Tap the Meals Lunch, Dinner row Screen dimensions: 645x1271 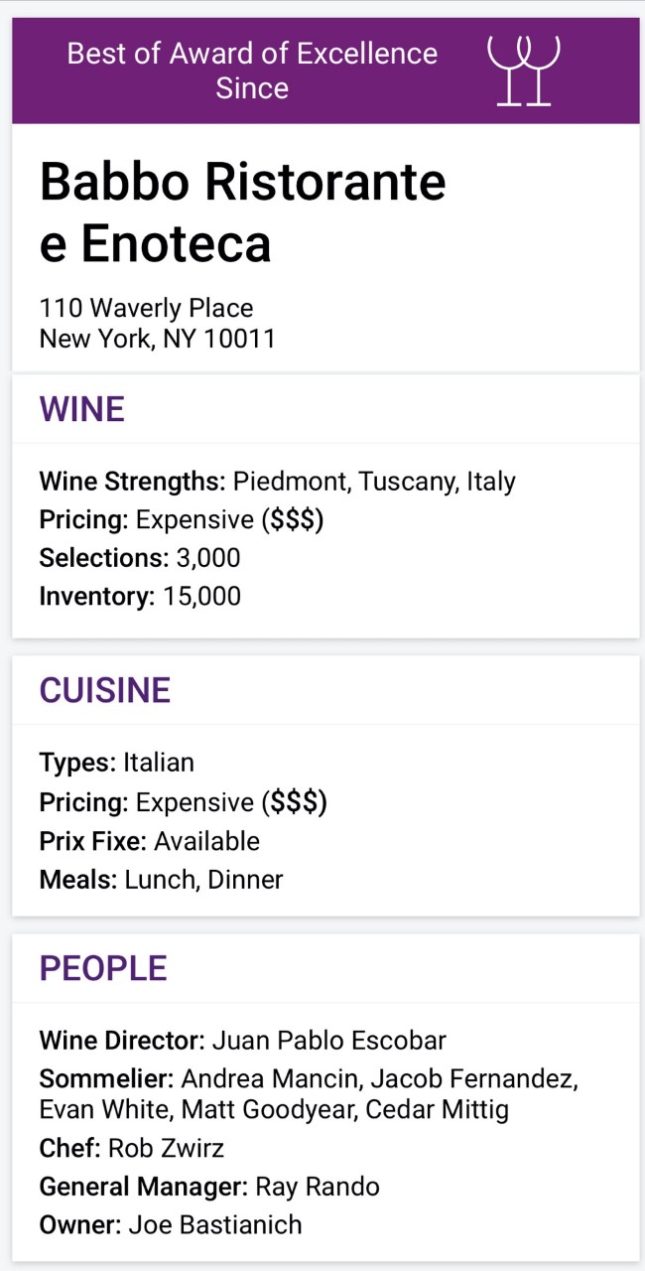point(161,880)
